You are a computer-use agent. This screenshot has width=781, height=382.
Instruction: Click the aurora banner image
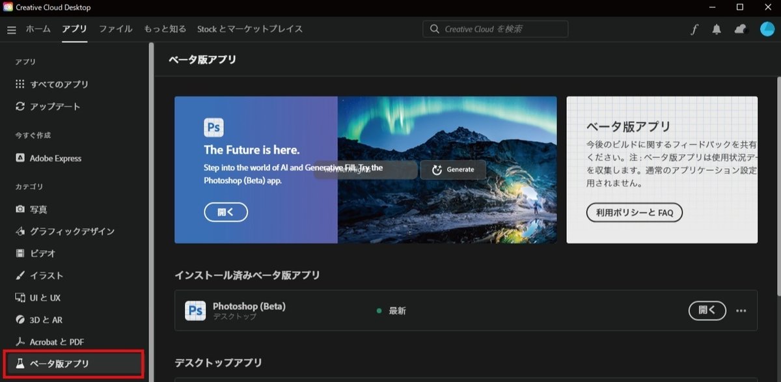[x=447, y=170]
